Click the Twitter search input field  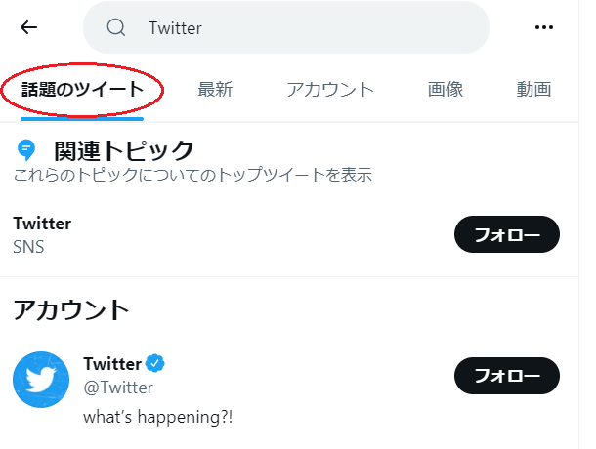pyautogui.click(x=293, y=27)
